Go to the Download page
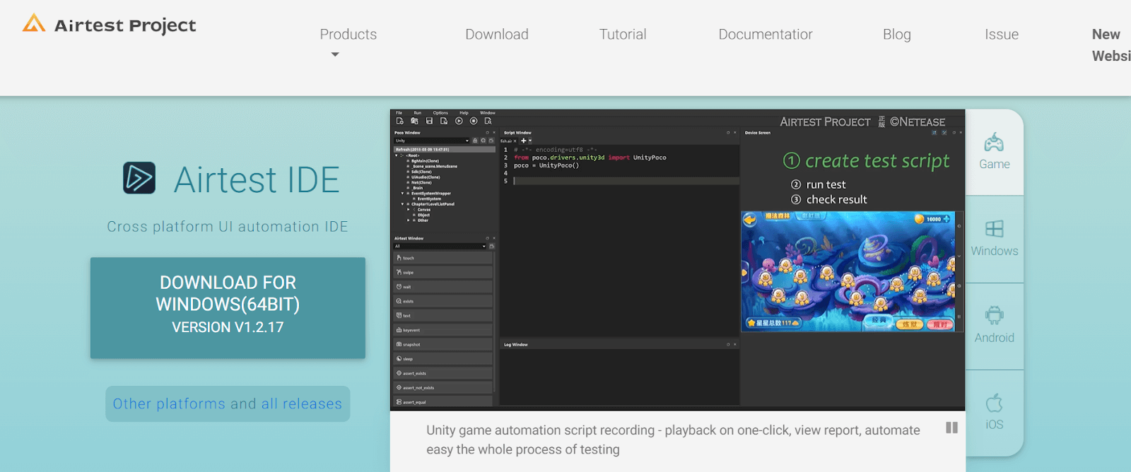The height and width of the screenshot is (472, 1131). point(496,34)
